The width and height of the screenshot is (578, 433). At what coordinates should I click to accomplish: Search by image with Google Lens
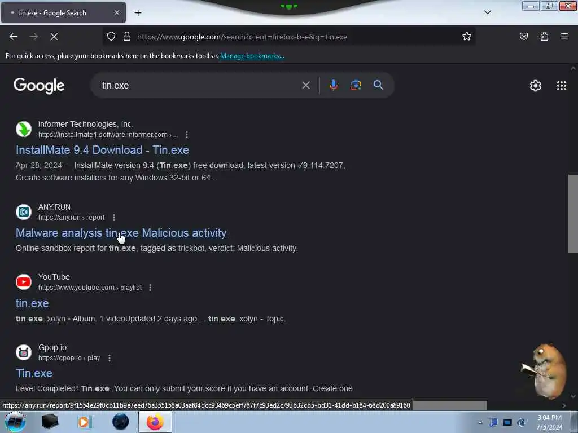tap(356, 86)
